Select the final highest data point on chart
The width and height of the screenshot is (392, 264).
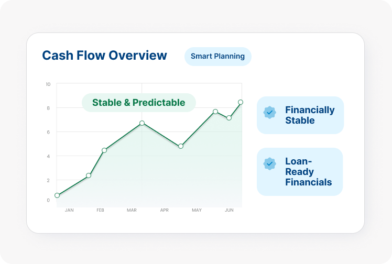(241, 102)
